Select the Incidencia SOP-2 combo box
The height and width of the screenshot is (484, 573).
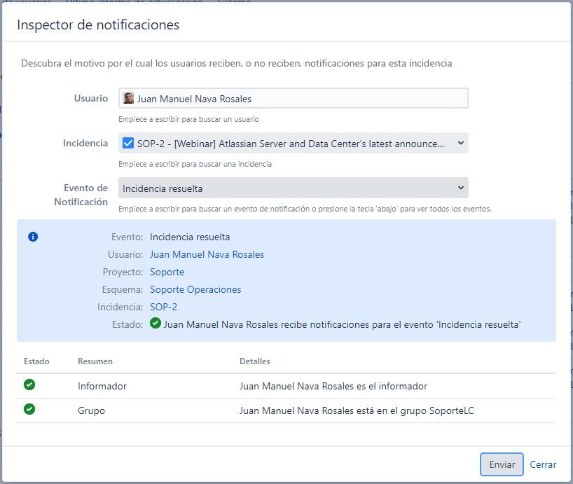click(293, 143)
